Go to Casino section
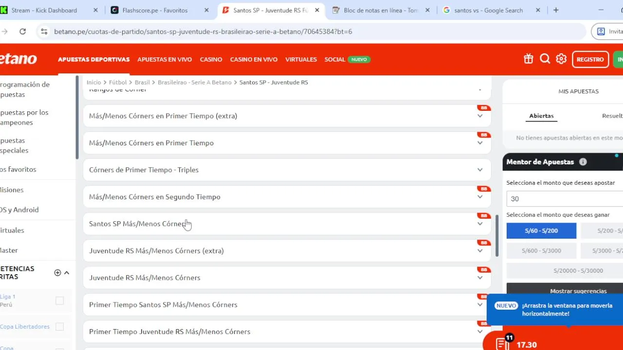This screenshot has width=623, height=350. [x=211, y=59]
